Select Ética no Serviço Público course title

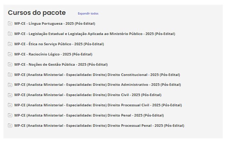59,44
